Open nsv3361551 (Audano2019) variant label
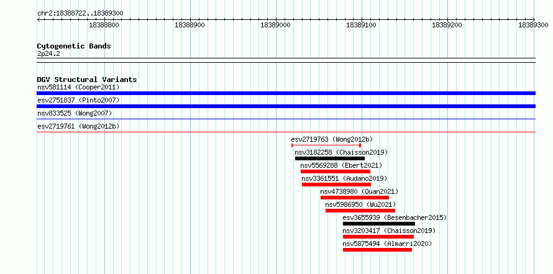 point(344,178)
